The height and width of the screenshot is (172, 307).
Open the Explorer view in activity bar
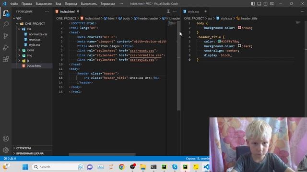6,13
